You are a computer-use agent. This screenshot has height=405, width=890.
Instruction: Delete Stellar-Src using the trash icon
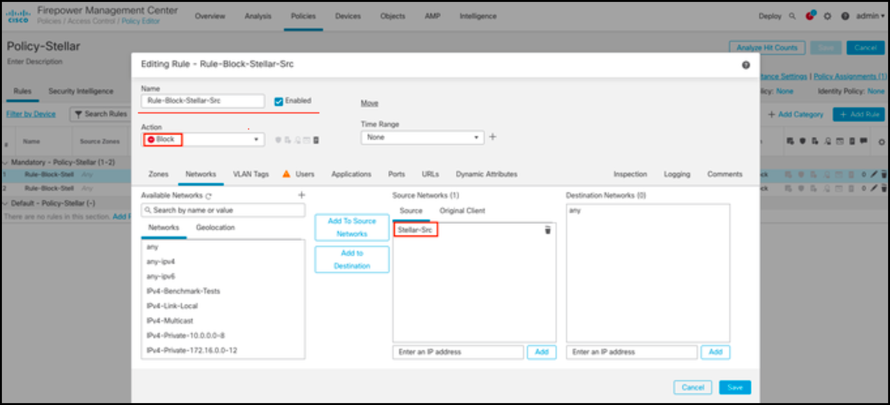pos(547,230)
